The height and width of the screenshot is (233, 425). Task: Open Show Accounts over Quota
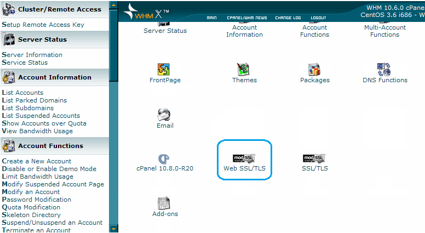coord(44,123)
